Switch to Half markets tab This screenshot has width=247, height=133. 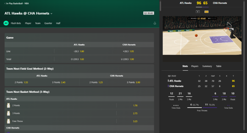[x=58, y=23]
